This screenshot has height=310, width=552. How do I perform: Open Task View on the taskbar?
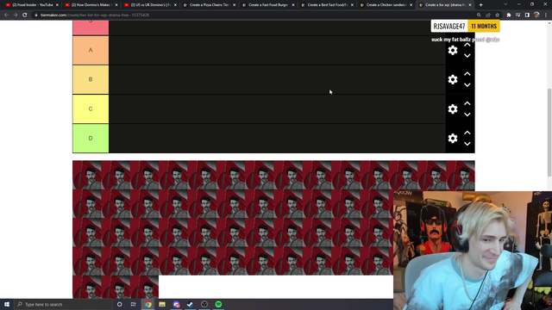click(x=134, y=304)
